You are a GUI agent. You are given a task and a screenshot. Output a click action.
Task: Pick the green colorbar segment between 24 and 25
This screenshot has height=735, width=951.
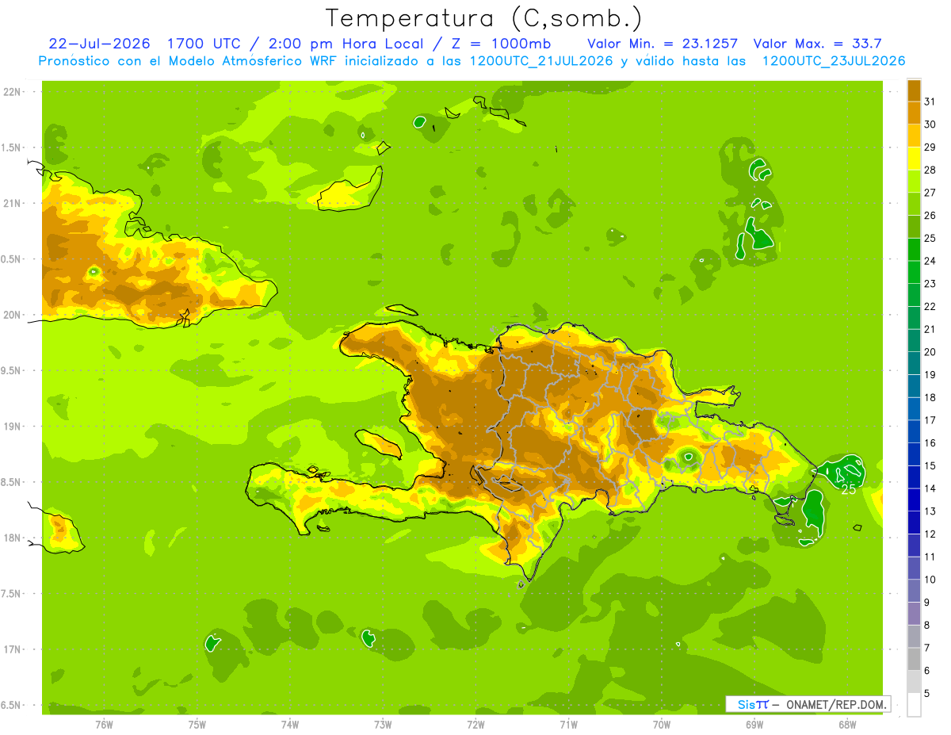pos(914,250)
